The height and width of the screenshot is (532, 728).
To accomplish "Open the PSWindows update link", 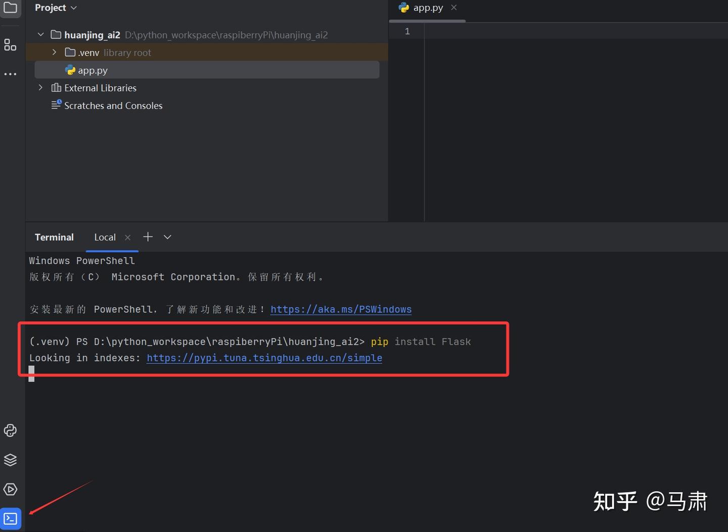I will pos(341,309).
